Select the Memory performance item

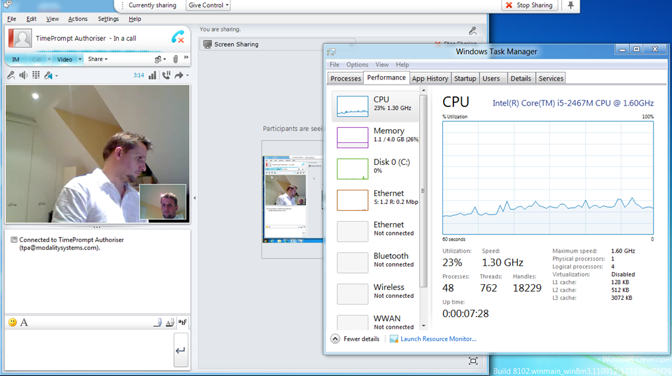(x=375, y=137)
